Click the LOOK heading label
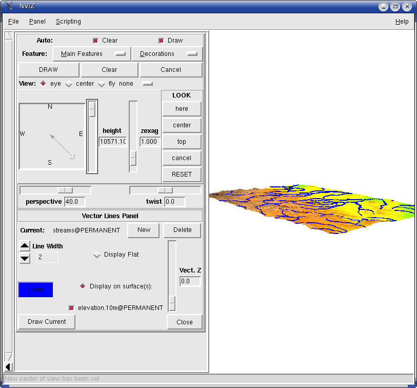Image resolution: width=417 pixels, height=388 pixels. point(182,95)
